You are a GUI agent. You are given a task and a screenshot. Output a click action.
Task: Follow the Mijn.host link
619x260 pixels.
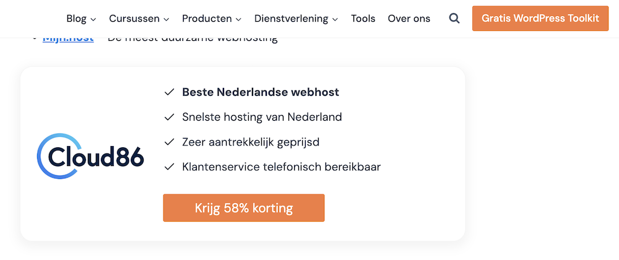(68, 38)
